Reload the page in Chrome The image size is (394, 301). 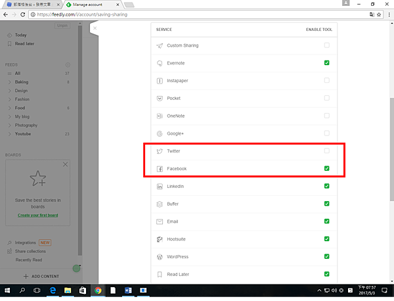pyautogui.click(x=22, y=14)
